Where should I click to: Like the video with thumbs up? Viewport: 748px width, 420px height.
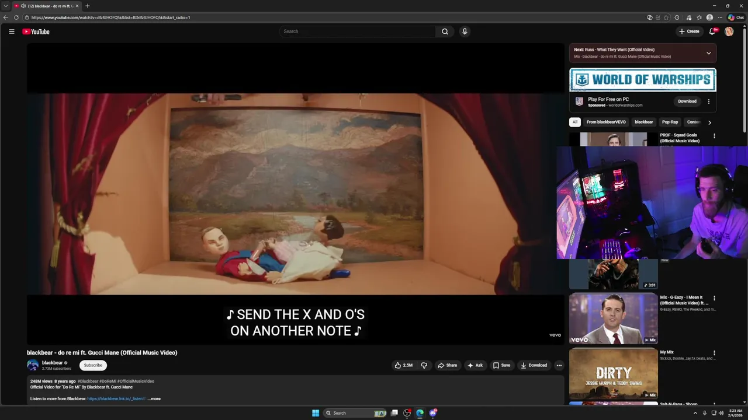pyautogui.click(x=403, y=365)
